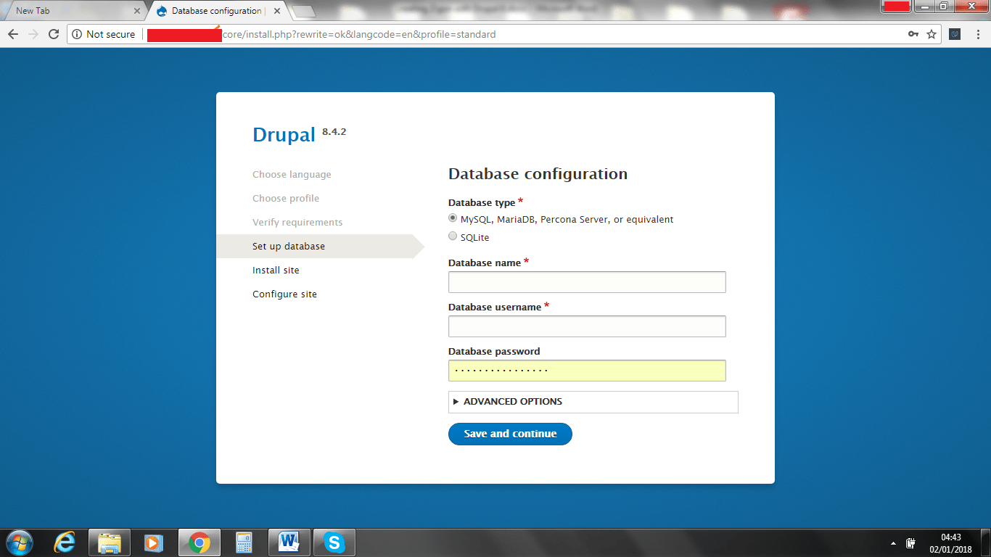Expand the Advanced Options section
Image resolution: width=991 pixels, height=557 pixels.
[x=512, y=402]
